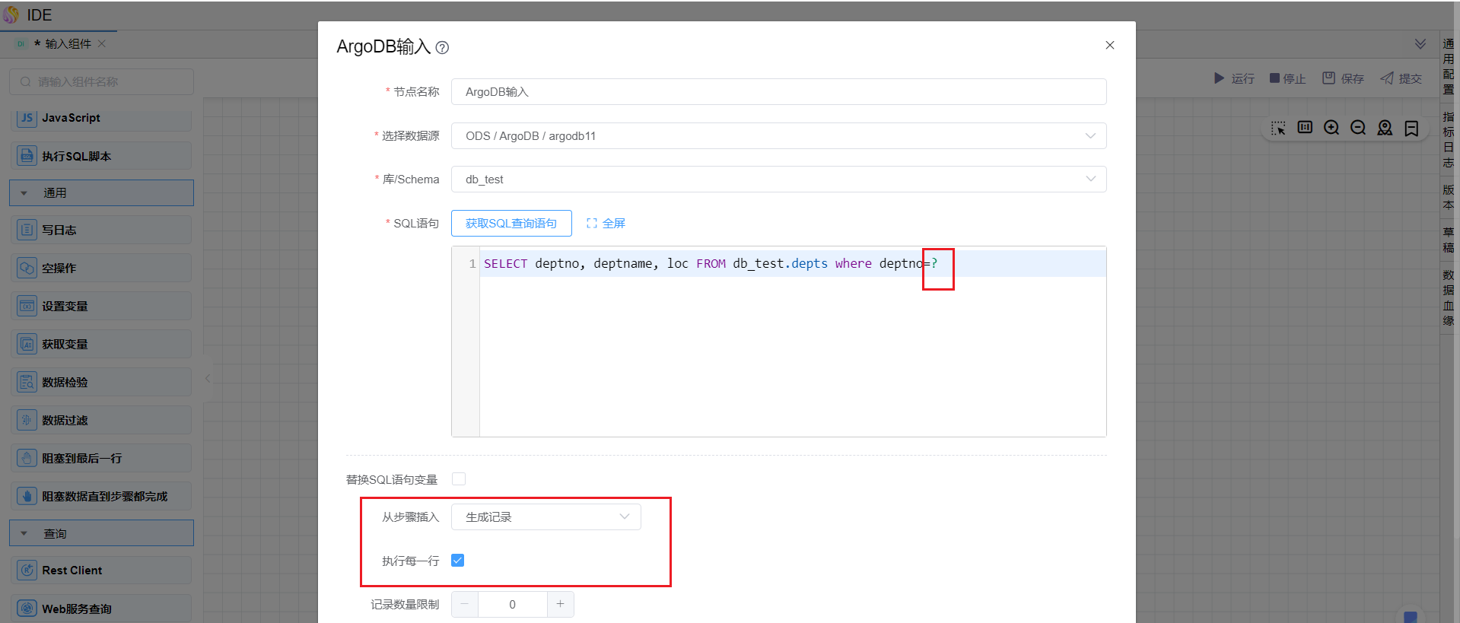Click the 保存 save icon

1328,78
